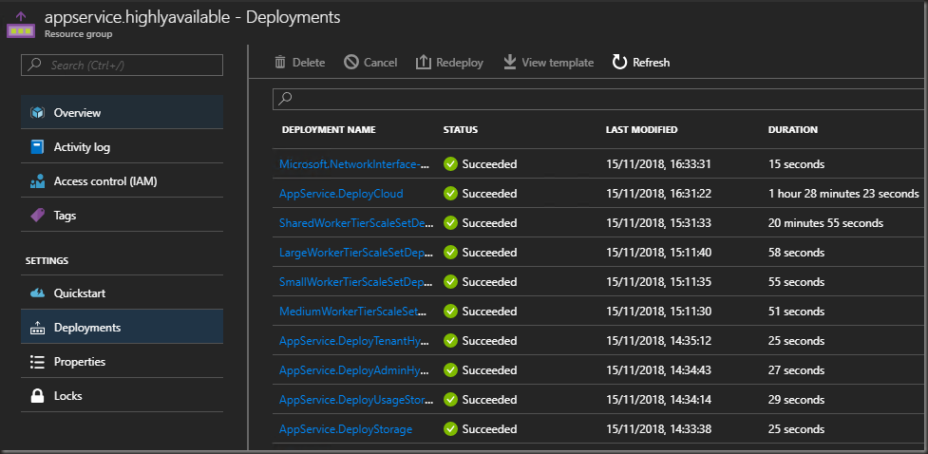Click the View template download icon
This screenshot has width=928, height=454.
click(x=510, y=63)
